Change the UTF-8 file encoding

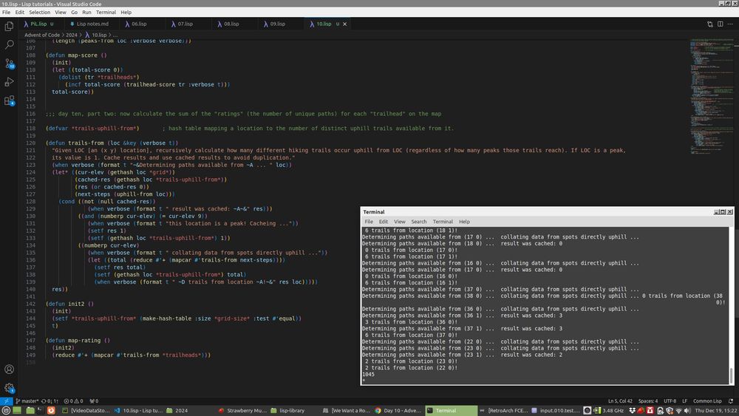(x=670, y=400)
